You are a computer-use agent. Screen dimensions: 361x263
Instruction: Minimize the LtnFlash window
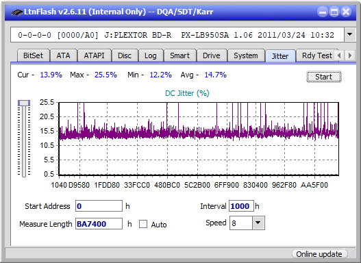coord(323,12)
